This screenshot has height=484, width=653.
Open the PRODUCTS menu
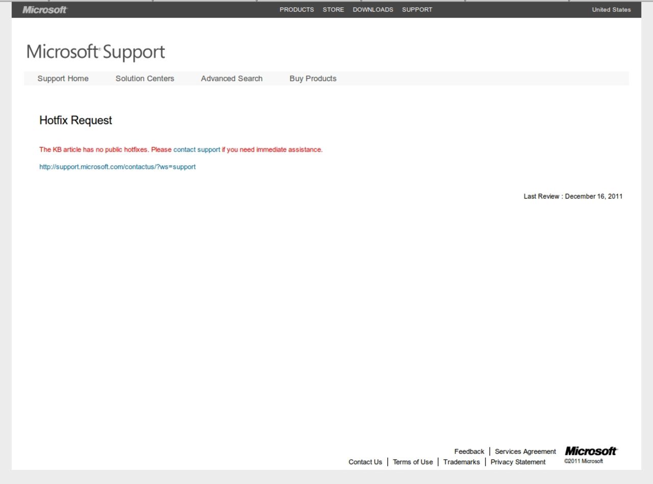pos(296,9)
